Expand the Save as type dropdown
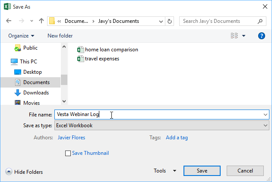This screenshot has width=272, height=182. [265, 126]
